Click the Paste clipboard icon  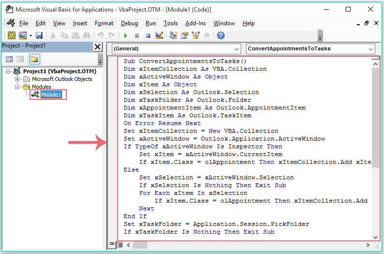[x=75, y=35]
